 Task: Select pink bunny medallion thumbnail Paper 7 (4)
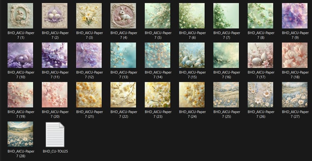pyautogui.click(x=124, y=16)
